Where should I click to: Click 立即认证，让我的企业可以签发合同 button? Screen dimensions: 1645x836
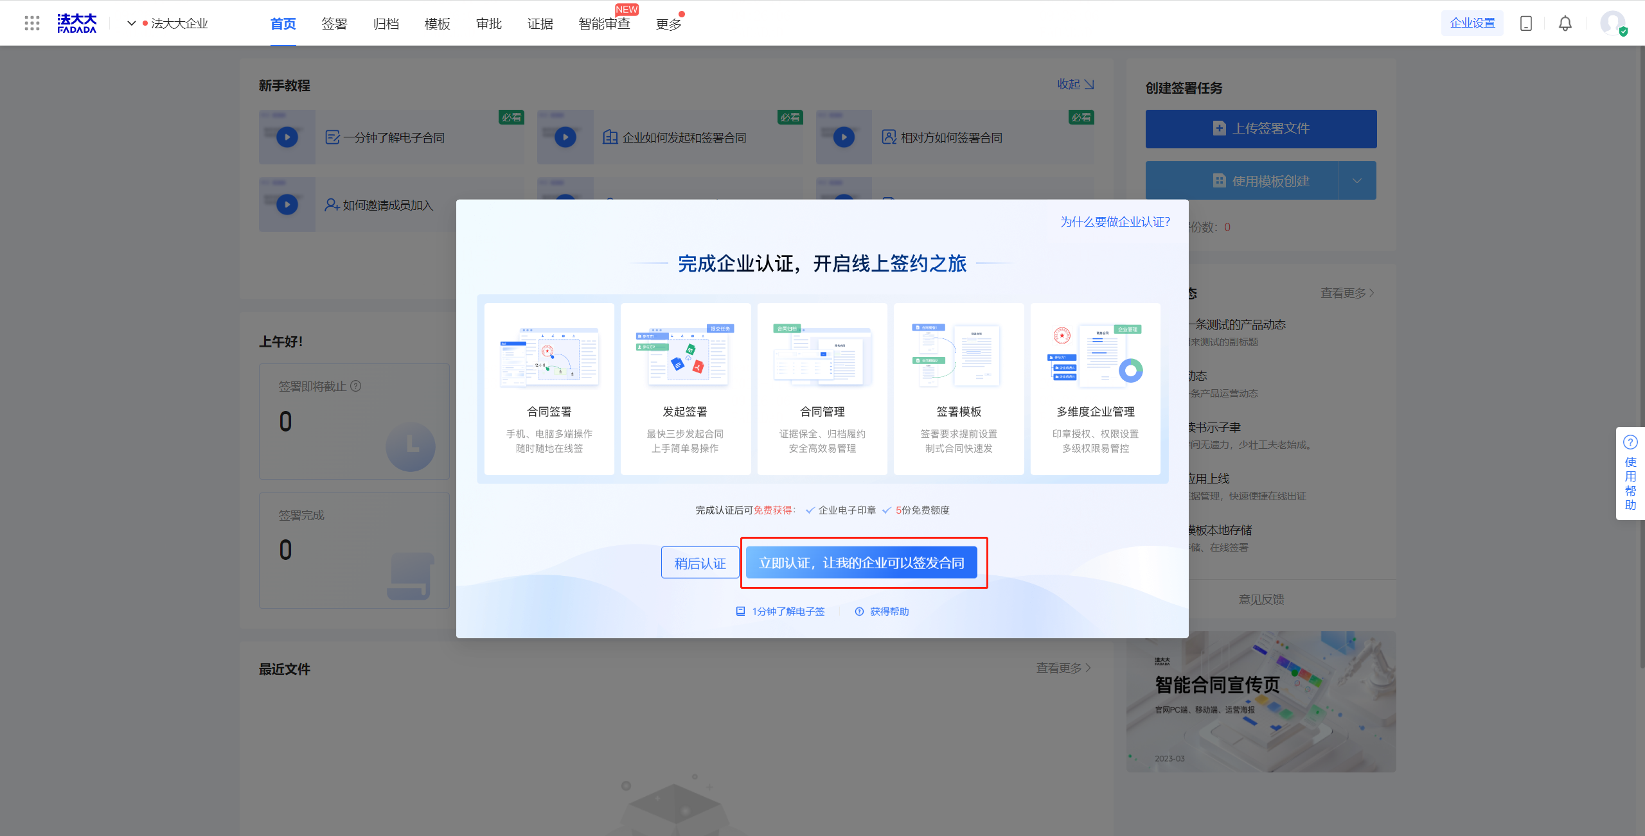tap(861, 562)
